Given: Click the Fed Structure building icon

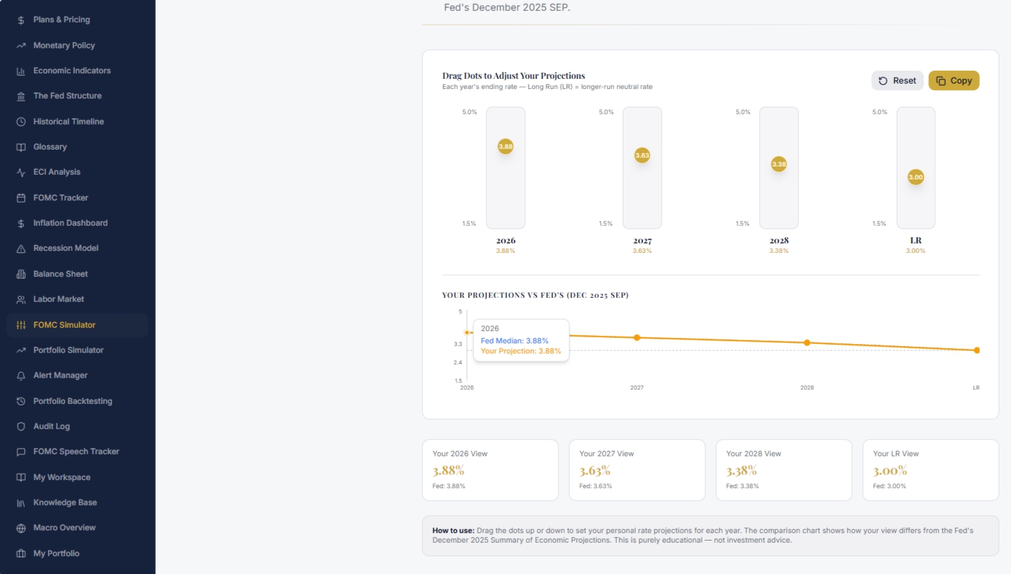Looking at the screenshot, I should 21,96.
